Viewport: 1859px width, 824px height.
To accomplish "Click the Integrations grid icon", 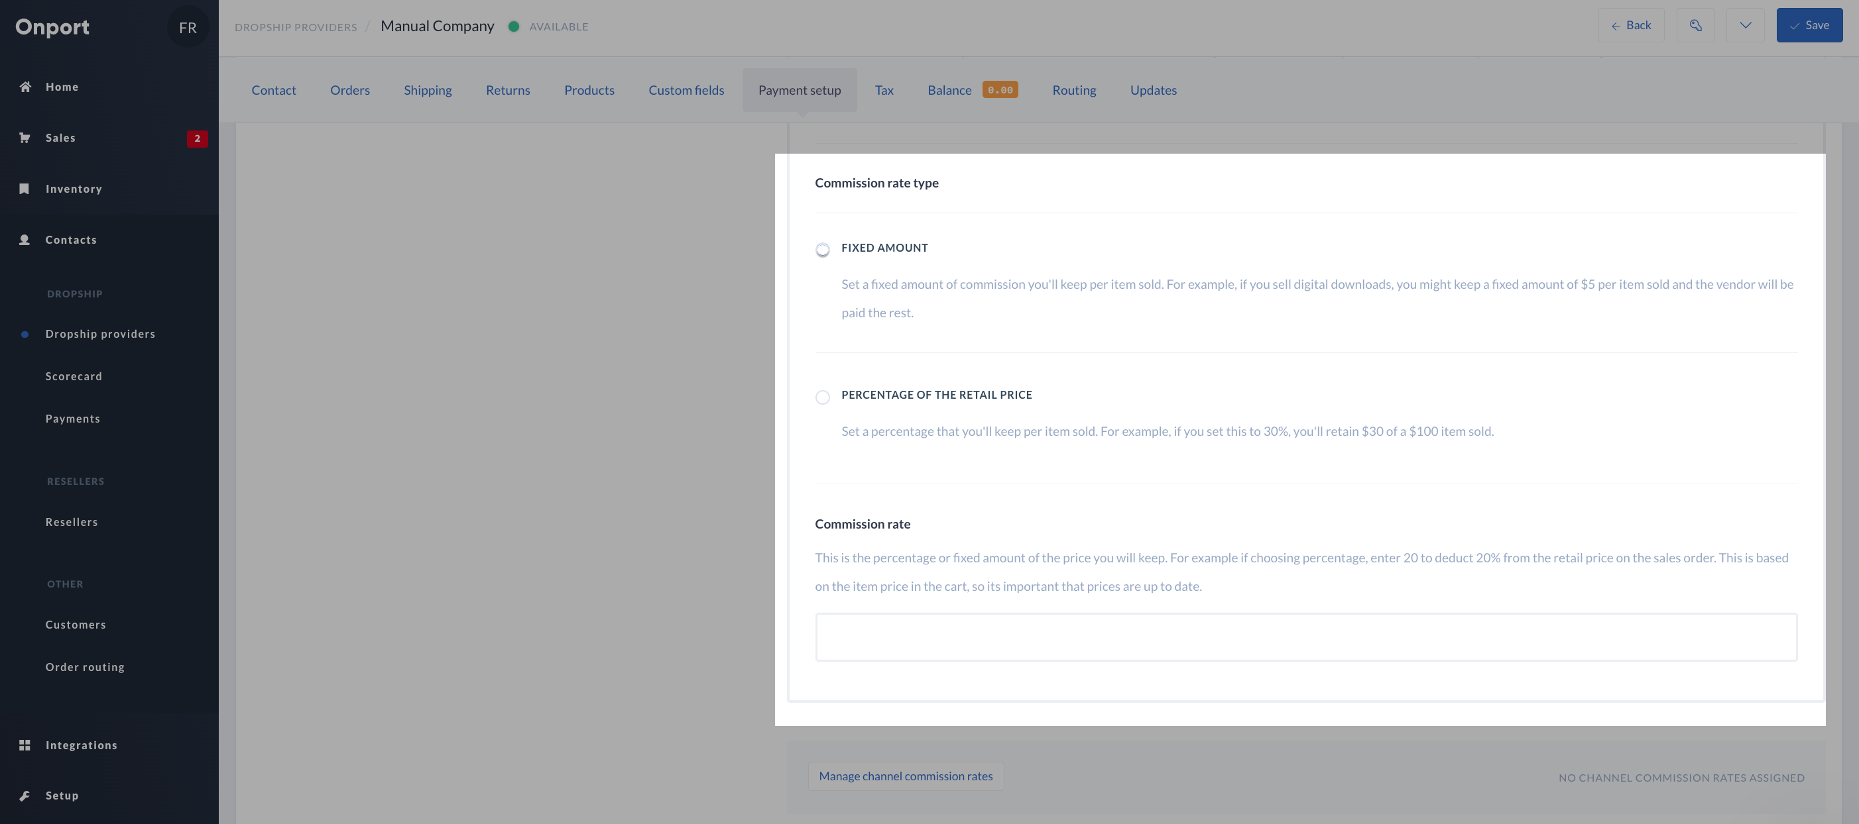I will 25,745.
